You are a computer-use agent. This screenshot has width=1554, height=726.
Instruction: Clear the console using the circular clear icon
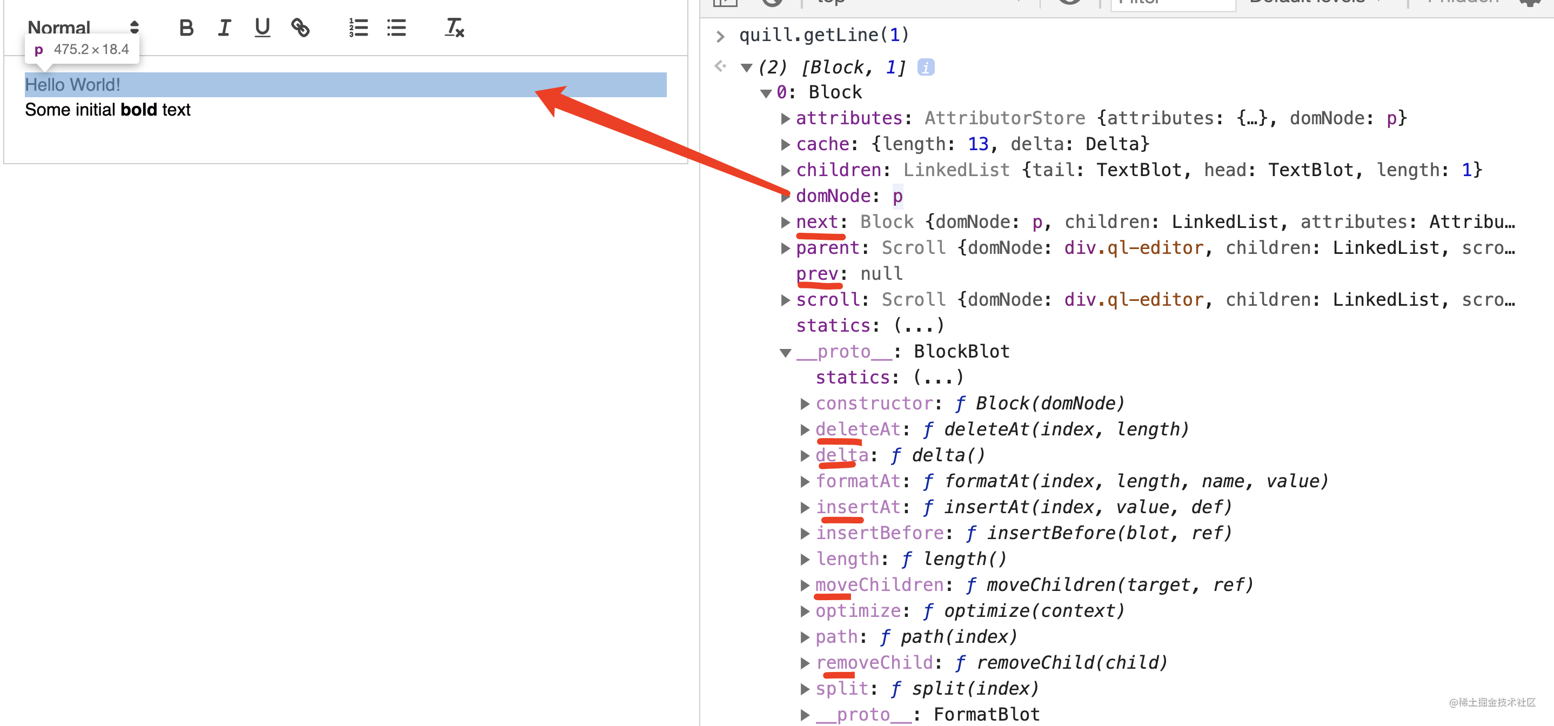click(x=773, y=2)
